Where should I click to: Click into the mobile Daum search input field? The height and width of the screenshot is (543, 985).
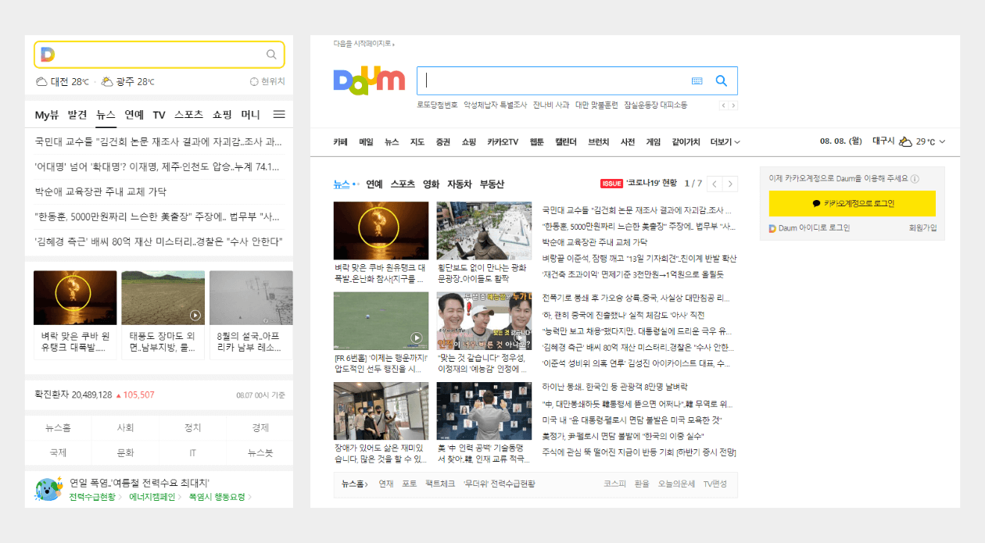pos(159,55)
